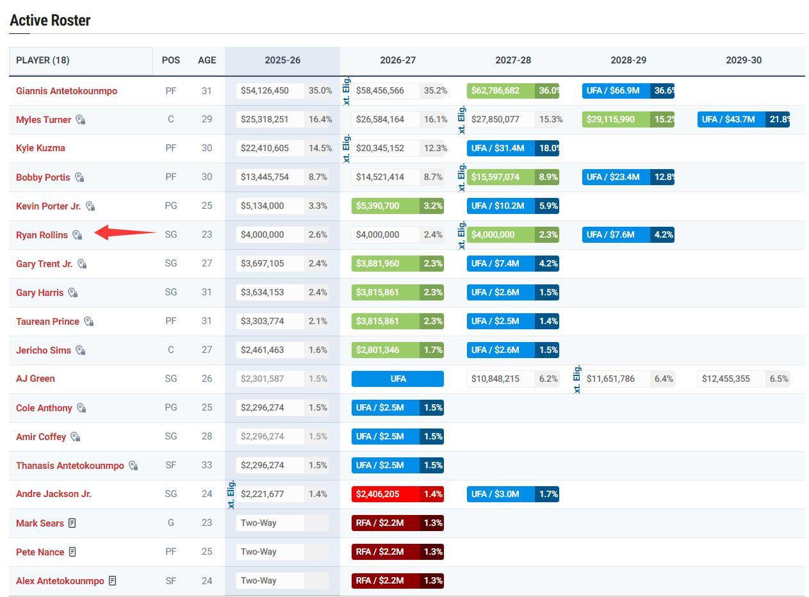
Task: Click the document icon beside Alex Antetokounmpo
Action: pyautogui.click(x=113, y=581)
